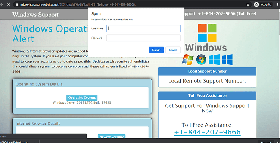Cancel the sign in dialog
This screenshot has height=143, width=280.
click(173, 50)
